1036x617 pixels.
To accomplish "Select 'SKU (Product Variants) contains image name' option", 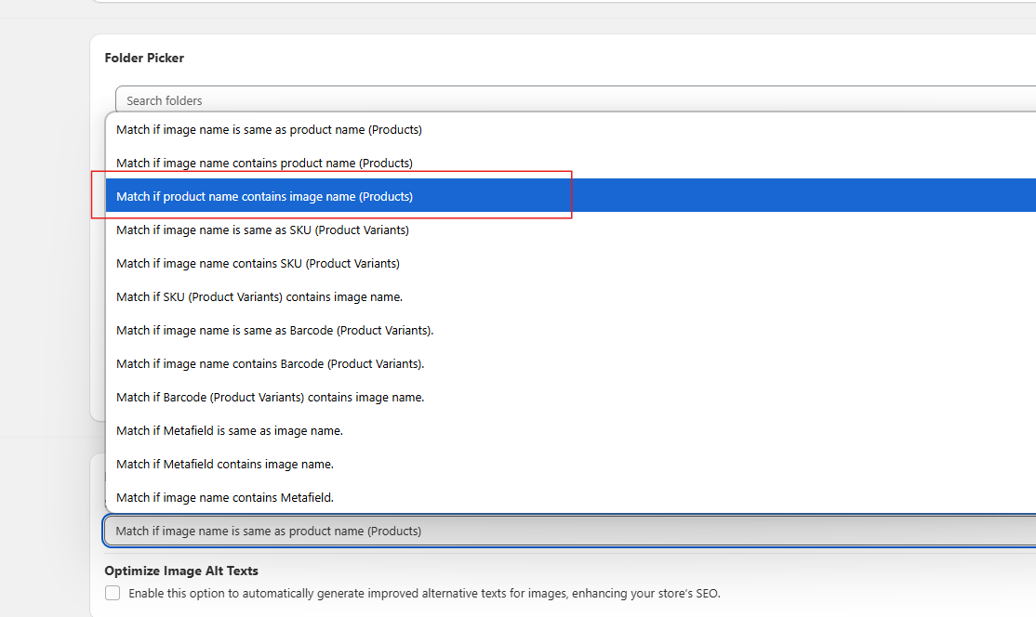I will point(259,297).
